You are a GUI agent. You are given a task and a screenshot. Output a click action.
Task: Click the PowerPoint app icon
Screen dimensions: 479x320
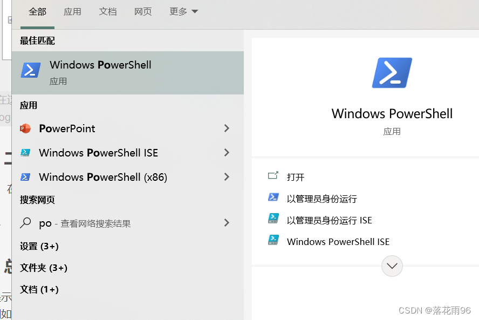[25, 128]
